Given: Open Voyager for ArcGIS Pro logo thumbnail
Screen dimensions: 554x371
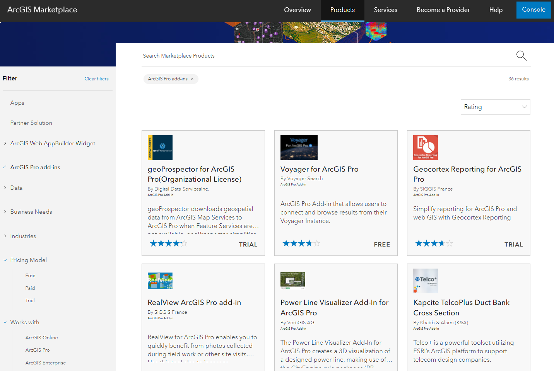Looking at the screenshot, I should coord(299,148).
